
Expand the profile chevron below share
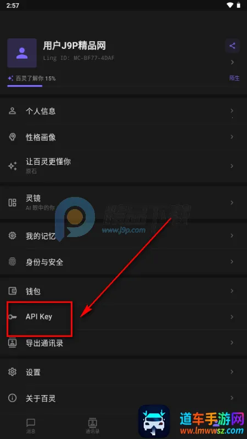[232, 62]
